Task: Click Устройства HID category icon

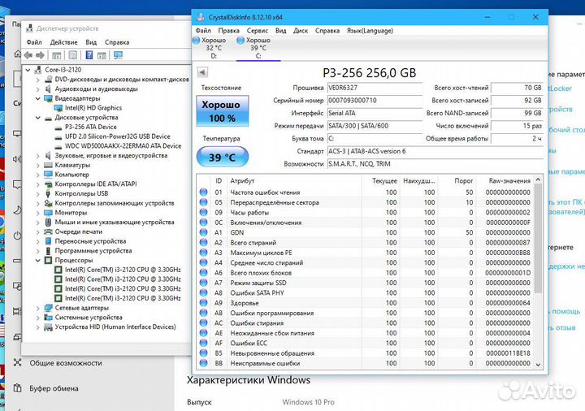Action: pos(48,327)
